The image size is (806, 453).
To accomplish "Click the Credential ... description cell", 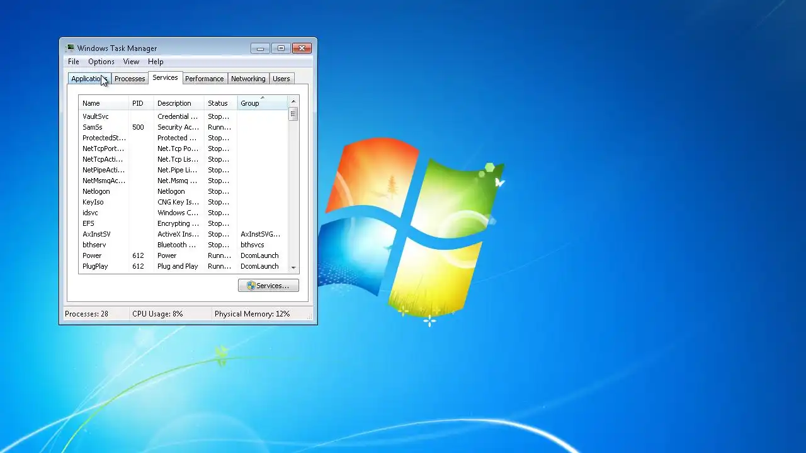I will tap(178, 116).
